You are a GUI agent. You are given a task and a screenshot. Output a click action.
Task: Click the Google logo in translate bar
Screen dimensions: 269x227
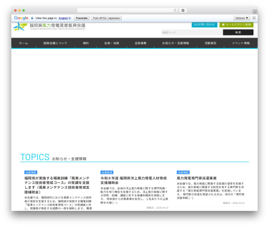point(21,18)
